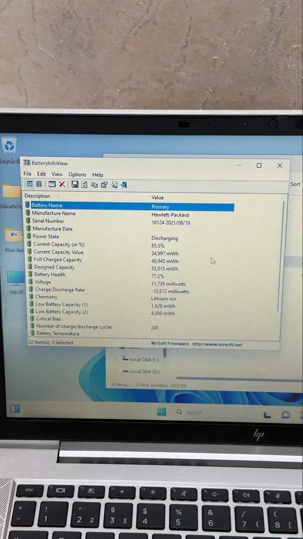The height and width of the screenshot is (539, 303).
Task: Select the New Text desktop folder icon
Action: coord(14,236)
